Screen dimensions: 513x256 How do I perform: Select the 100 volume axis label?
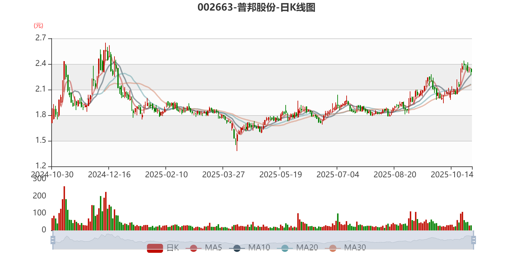(x=39, y=213)
